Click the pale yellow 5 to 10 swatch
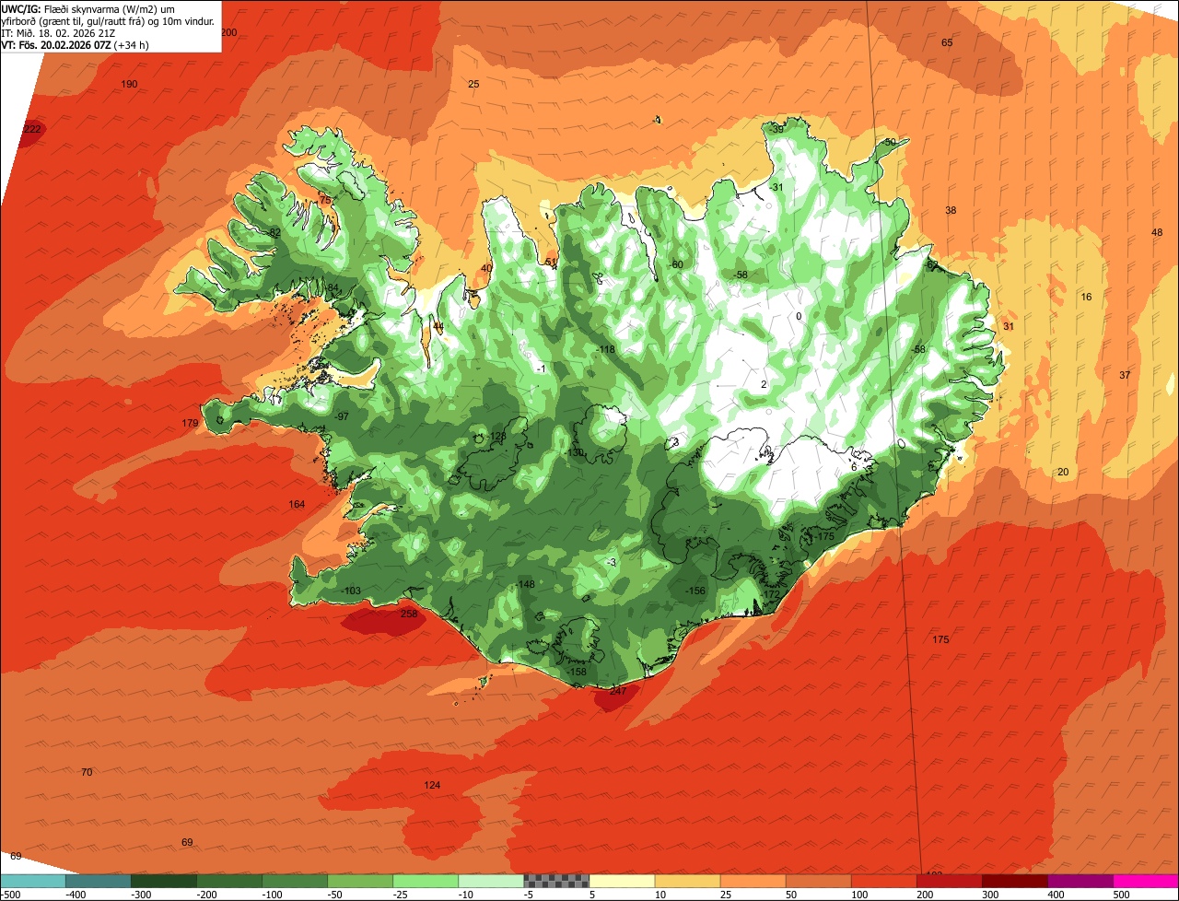Image resolution: width=1179 pixels, height=901 pixels. 622,881
